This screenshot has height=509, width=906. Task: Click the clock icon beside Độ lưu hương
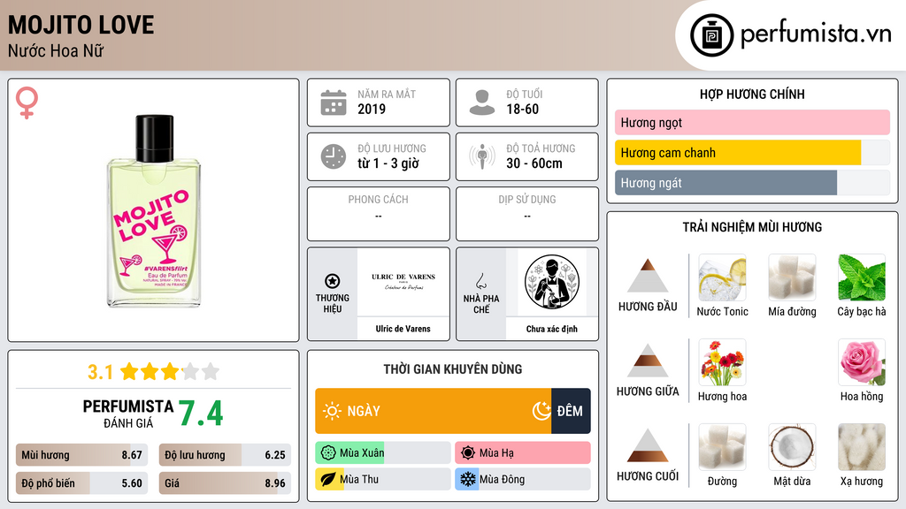click(x=334, y=156)
